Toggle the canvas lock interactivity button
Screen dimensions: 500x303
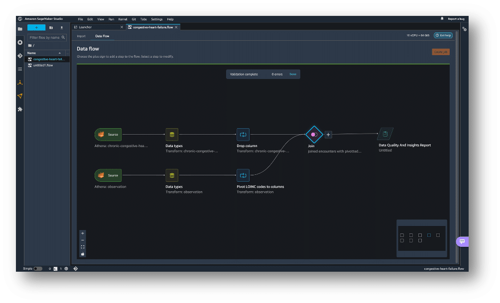tap(83, 254)
